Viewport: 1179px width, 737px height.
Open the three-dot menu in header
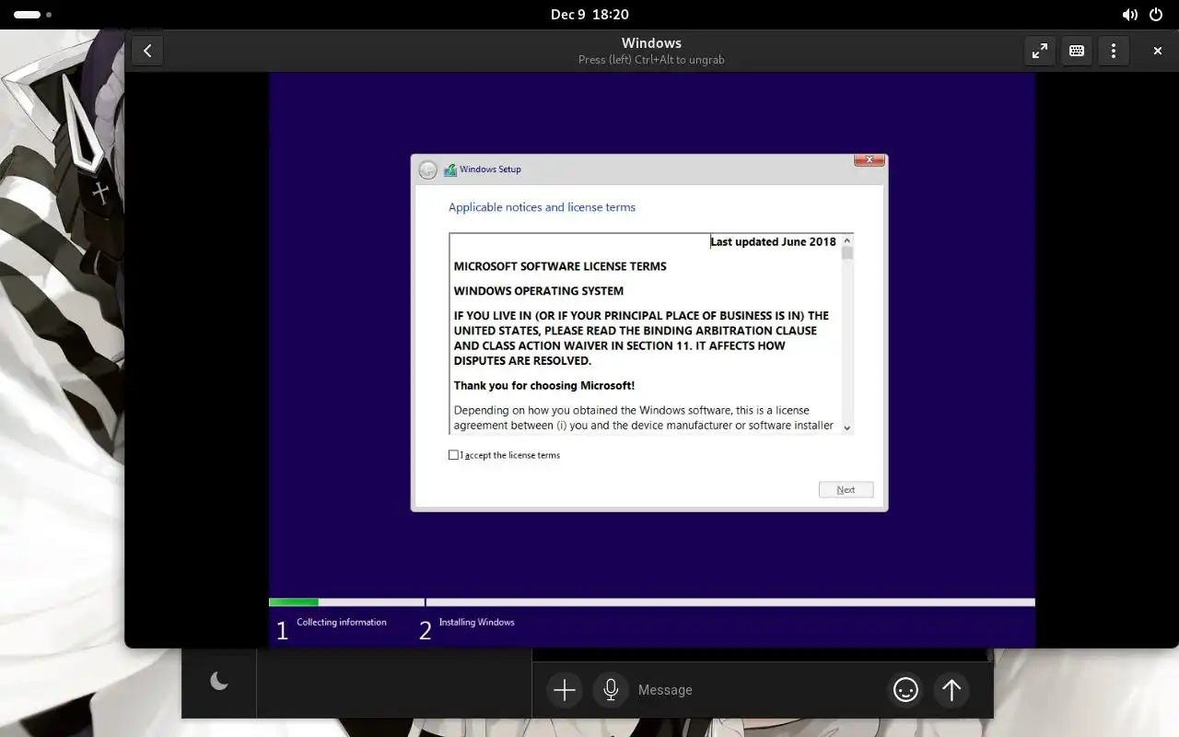point(1114,51)
